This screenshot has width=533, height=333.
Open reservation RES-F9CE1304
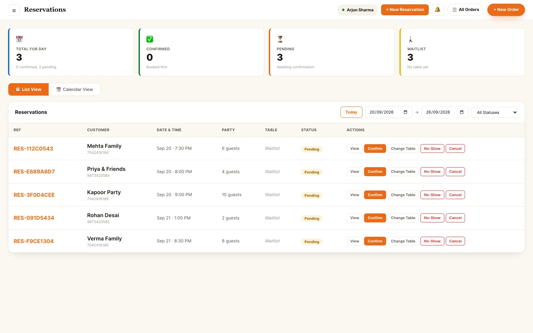(x=34, y=241)
